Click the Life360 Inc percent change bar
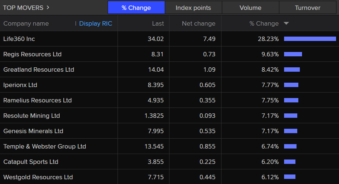The height and width of the screenshot is (184, 339). click(310, 39)
